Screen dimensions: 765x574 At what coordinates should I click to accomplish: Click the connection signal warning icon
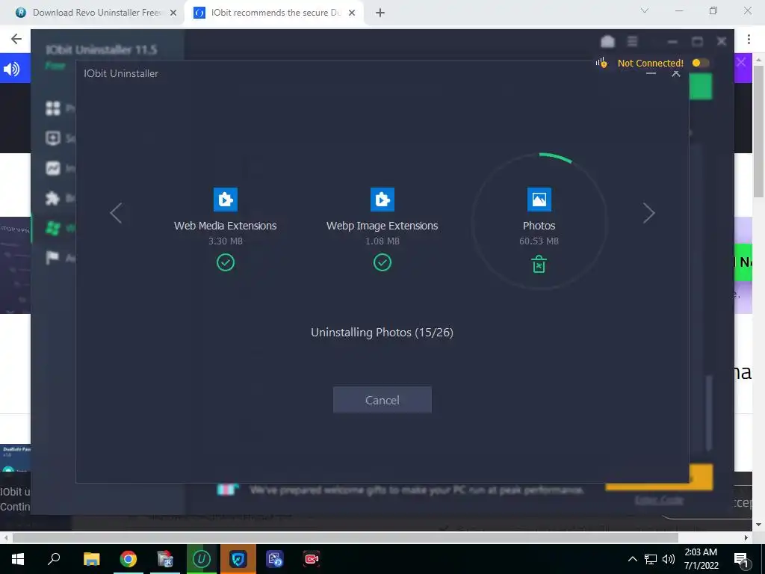[x=601, y=63]
